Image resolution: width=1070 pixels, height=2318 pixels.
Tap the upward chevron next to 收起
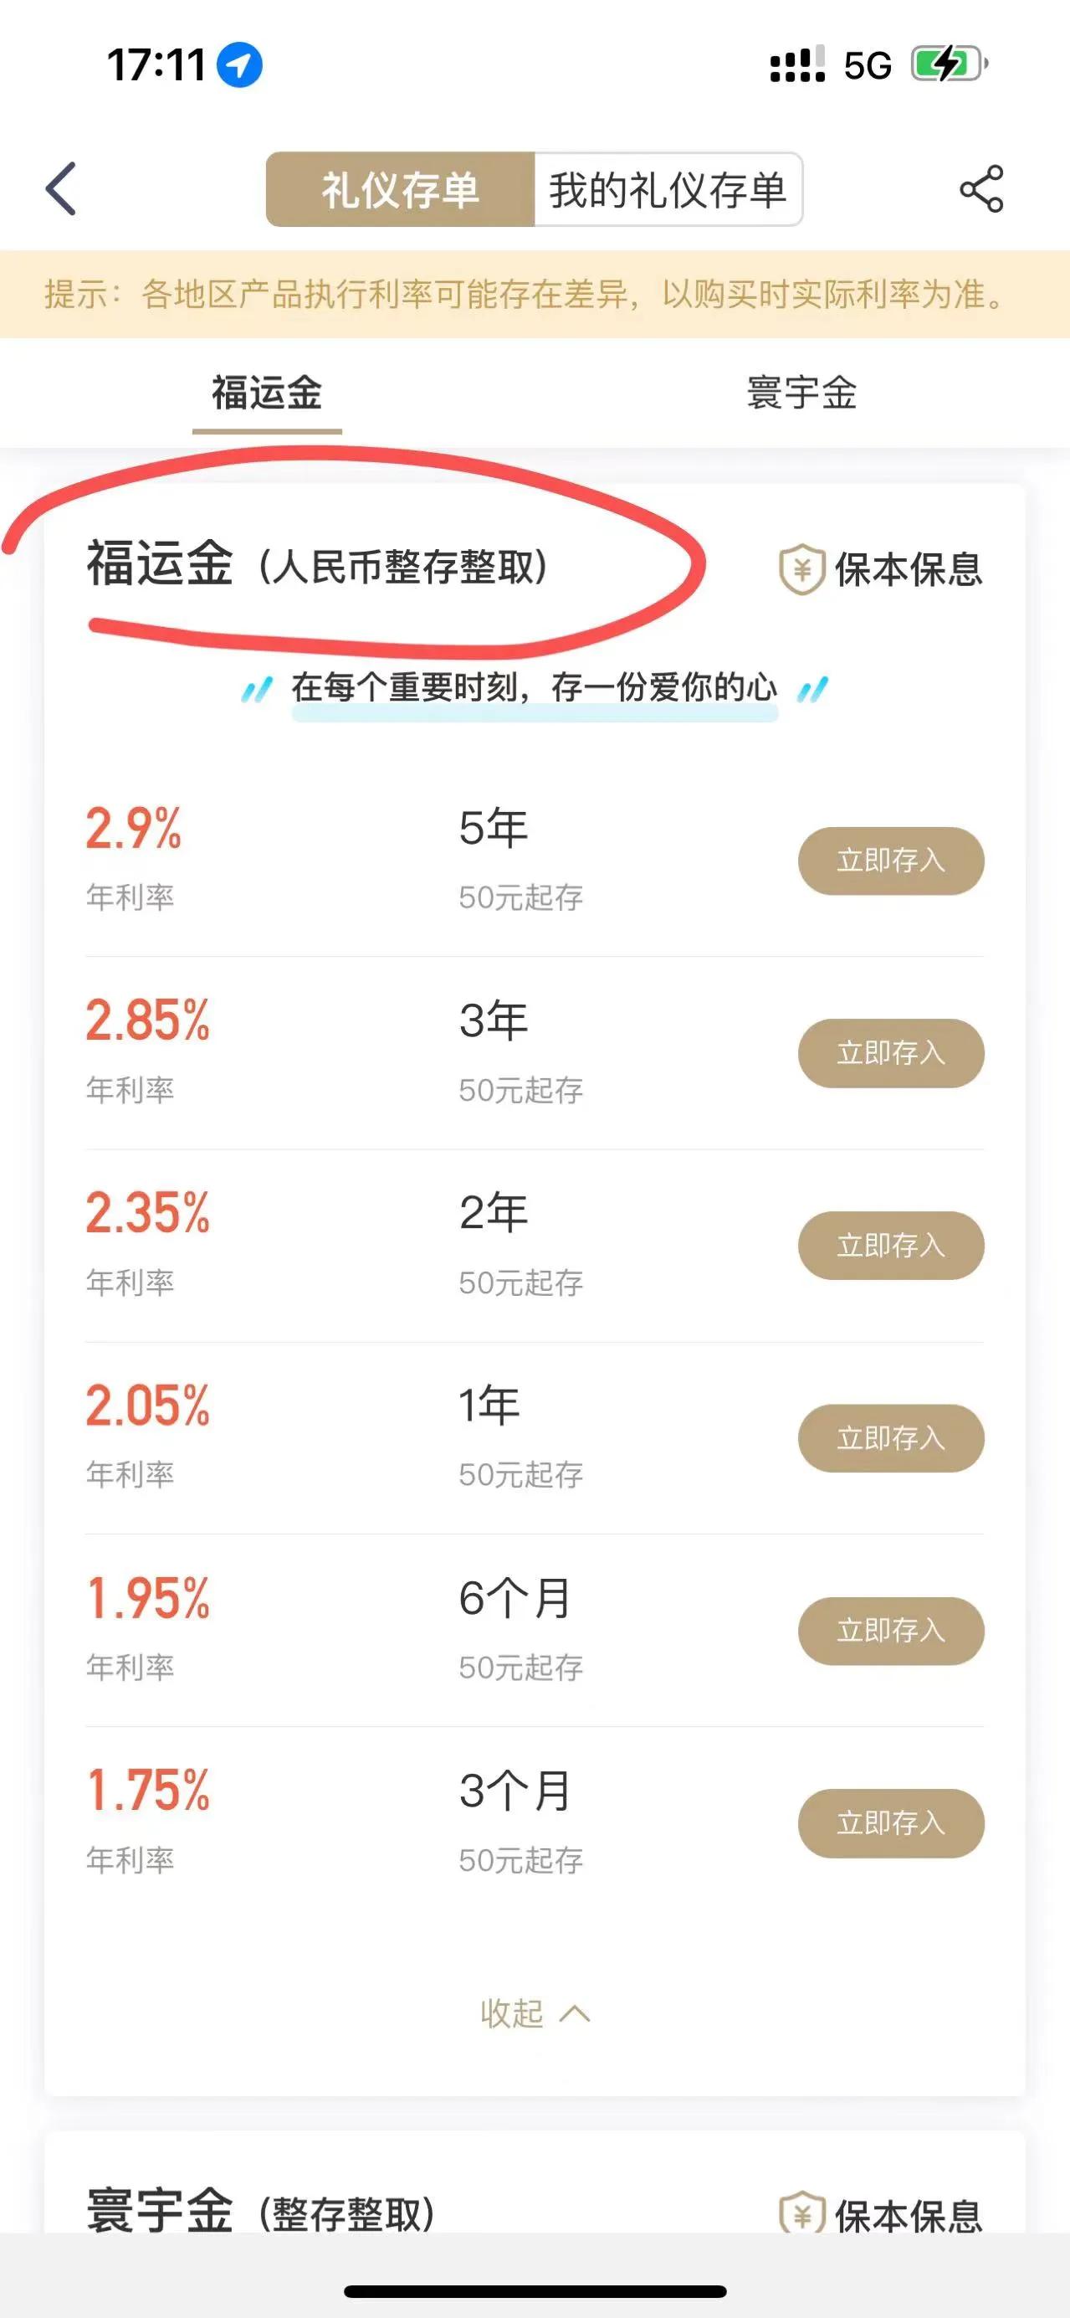click(575, 2014)
